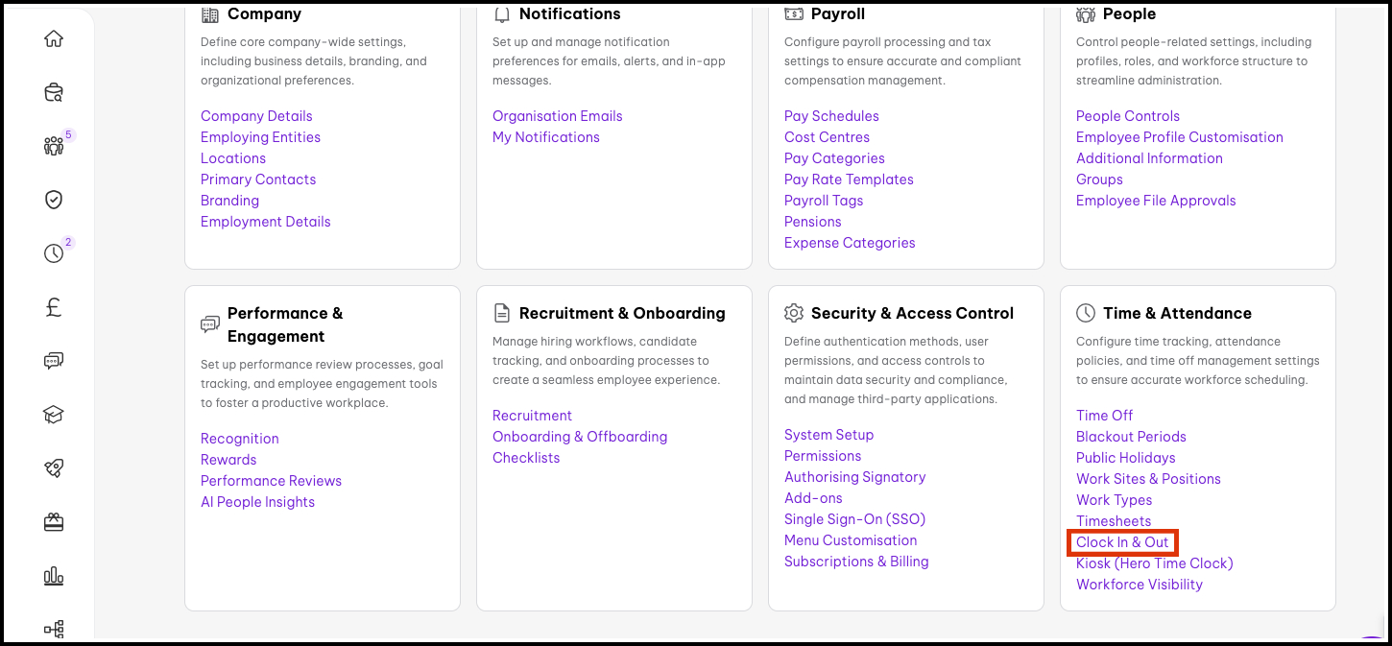Click the org chart sidebar icon
Image resolution: width=1392 pixels, height=646 pixels.
point(54,629)
